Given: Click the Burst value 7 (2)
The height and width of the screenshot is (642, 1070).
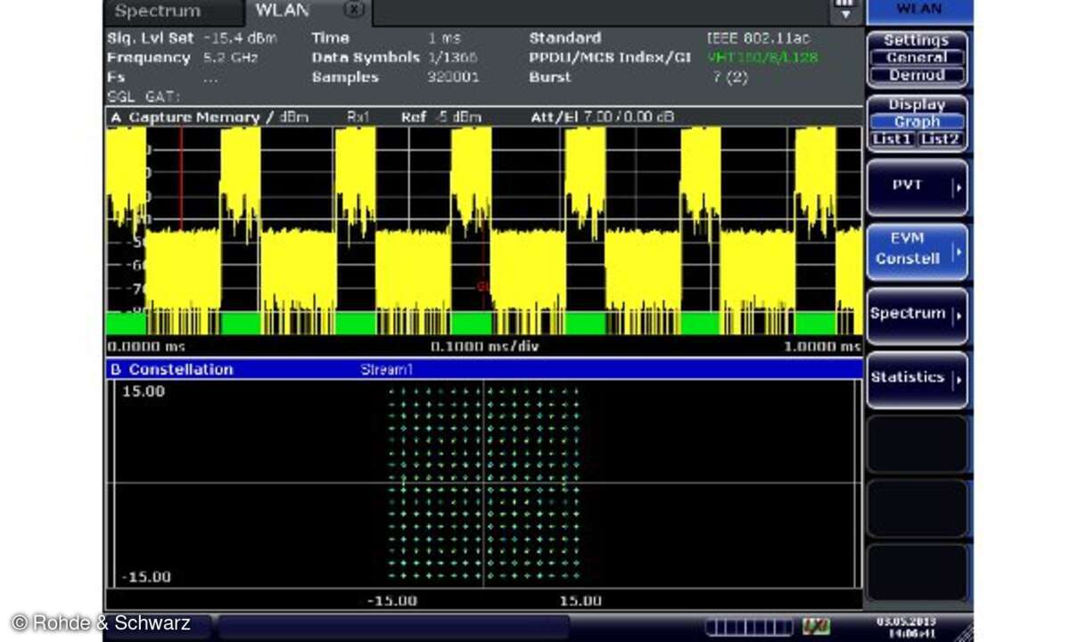Looking at the screenshot, I should (728, 78).
